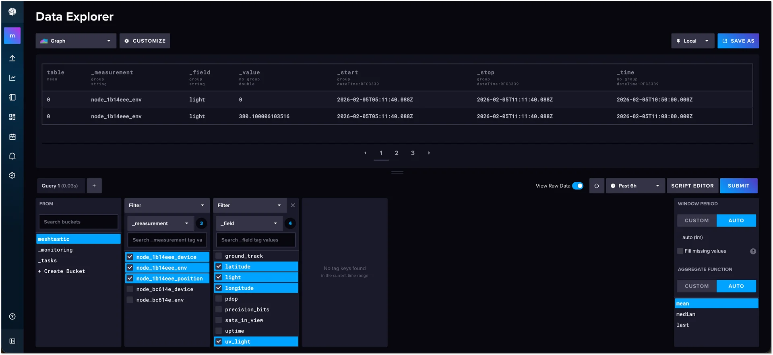The image size is (773, 355).
Task: Click the 3 selected measurements badge
Action: click(x=201, y=223)
